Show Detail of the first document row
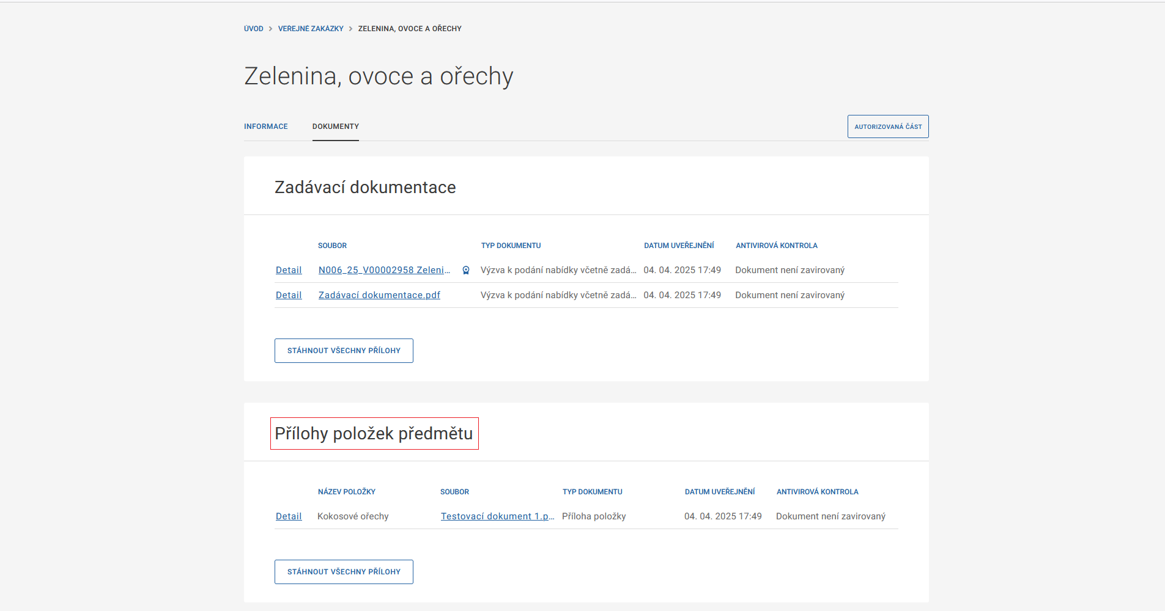Screen dimensions: 1165x611 (x=289, y=269)
